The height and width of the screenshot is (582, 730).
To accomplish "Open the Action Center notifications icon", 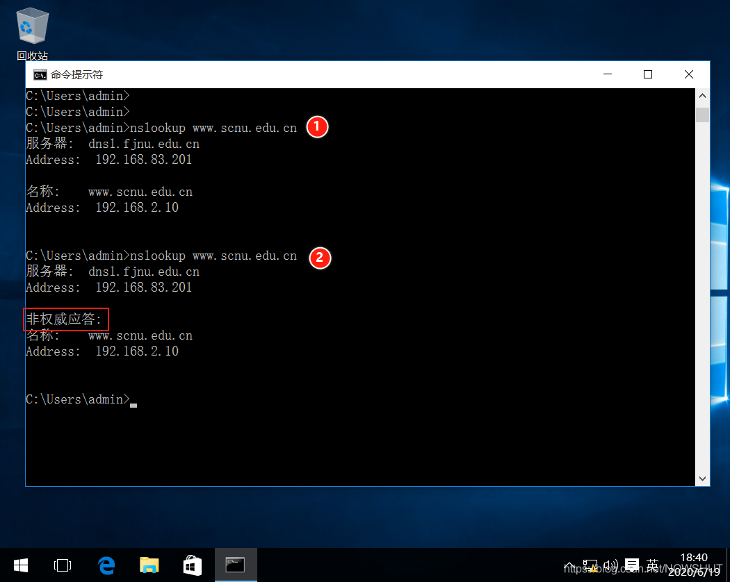I will pyautogui.click(x=631, y=565).
